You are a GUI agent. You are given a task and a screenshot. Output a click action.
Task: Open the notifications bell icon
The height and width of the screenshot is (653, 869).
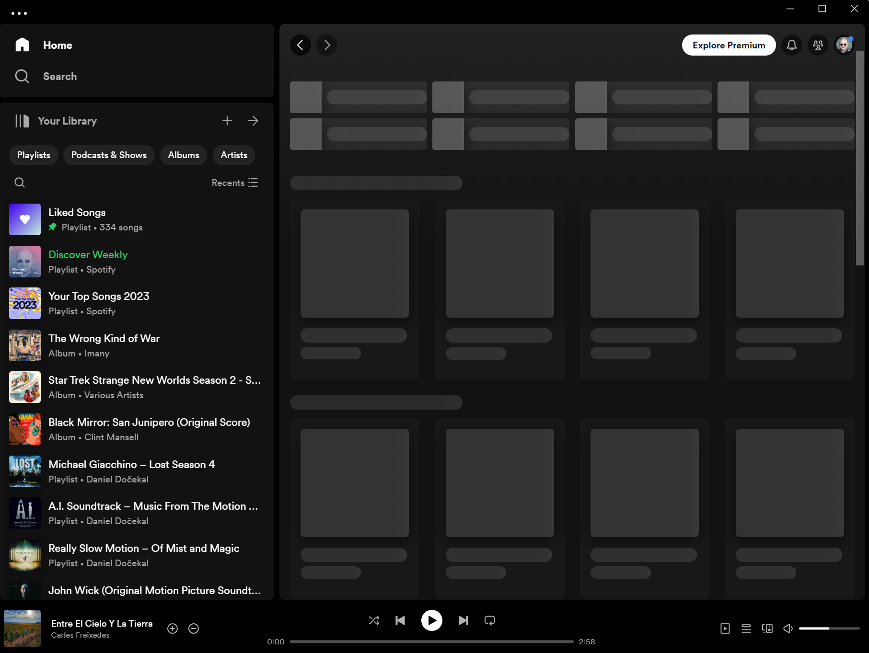pos(792,45)
